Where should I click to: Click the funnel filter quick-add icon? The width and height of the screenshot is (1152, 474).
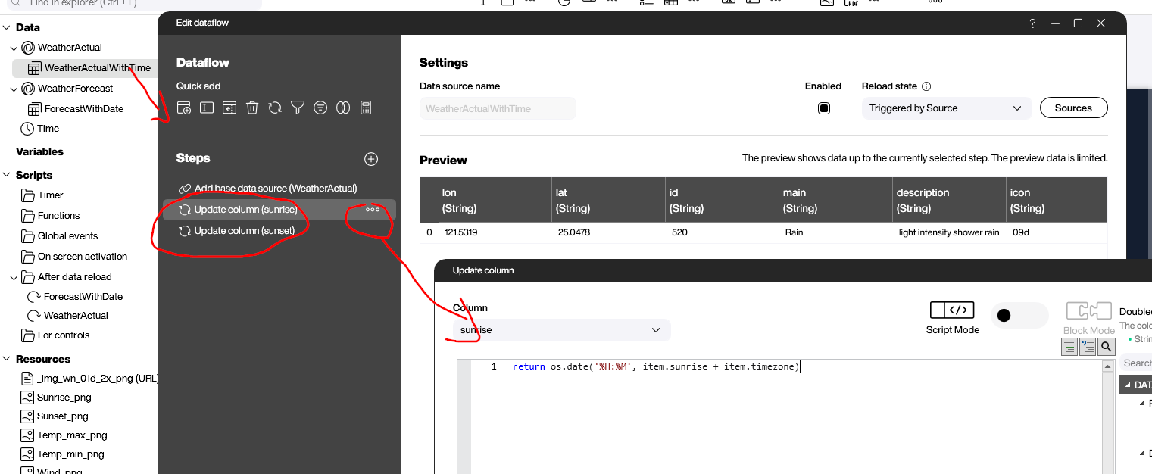pos(298,108)
